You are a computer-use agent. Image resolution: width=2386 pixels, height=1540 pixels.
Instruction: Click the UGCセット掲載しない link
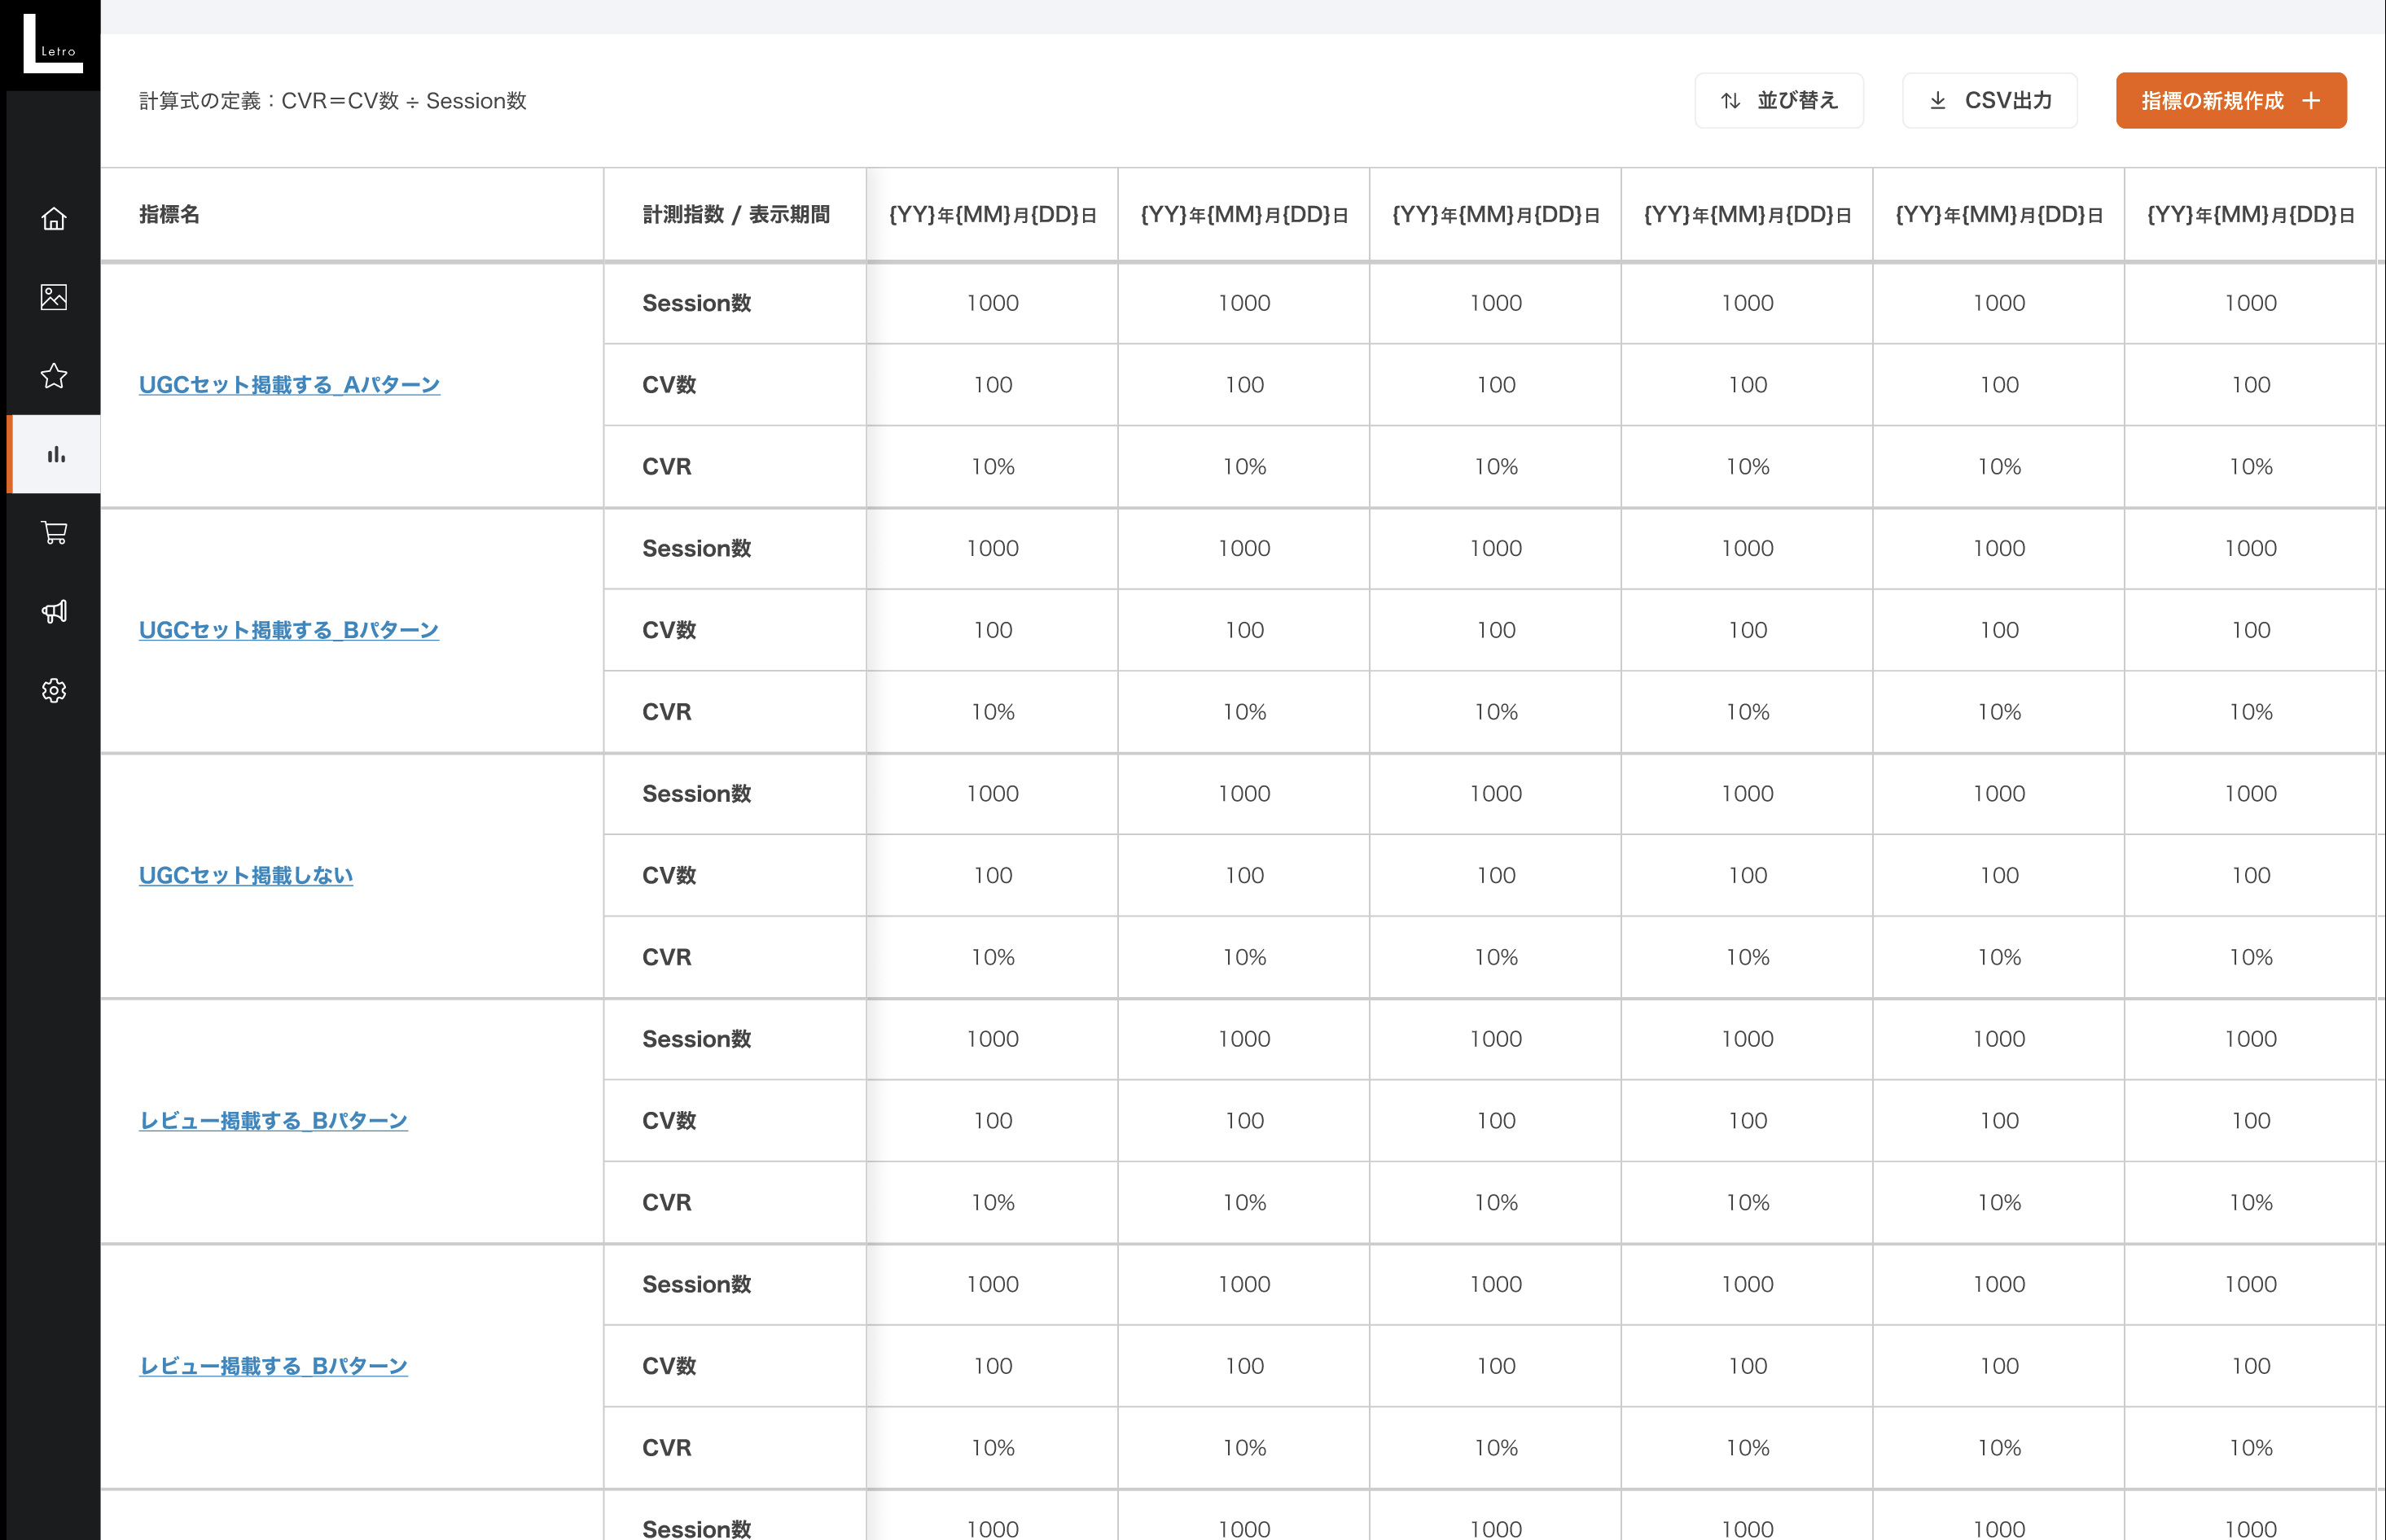click(244, 875)
